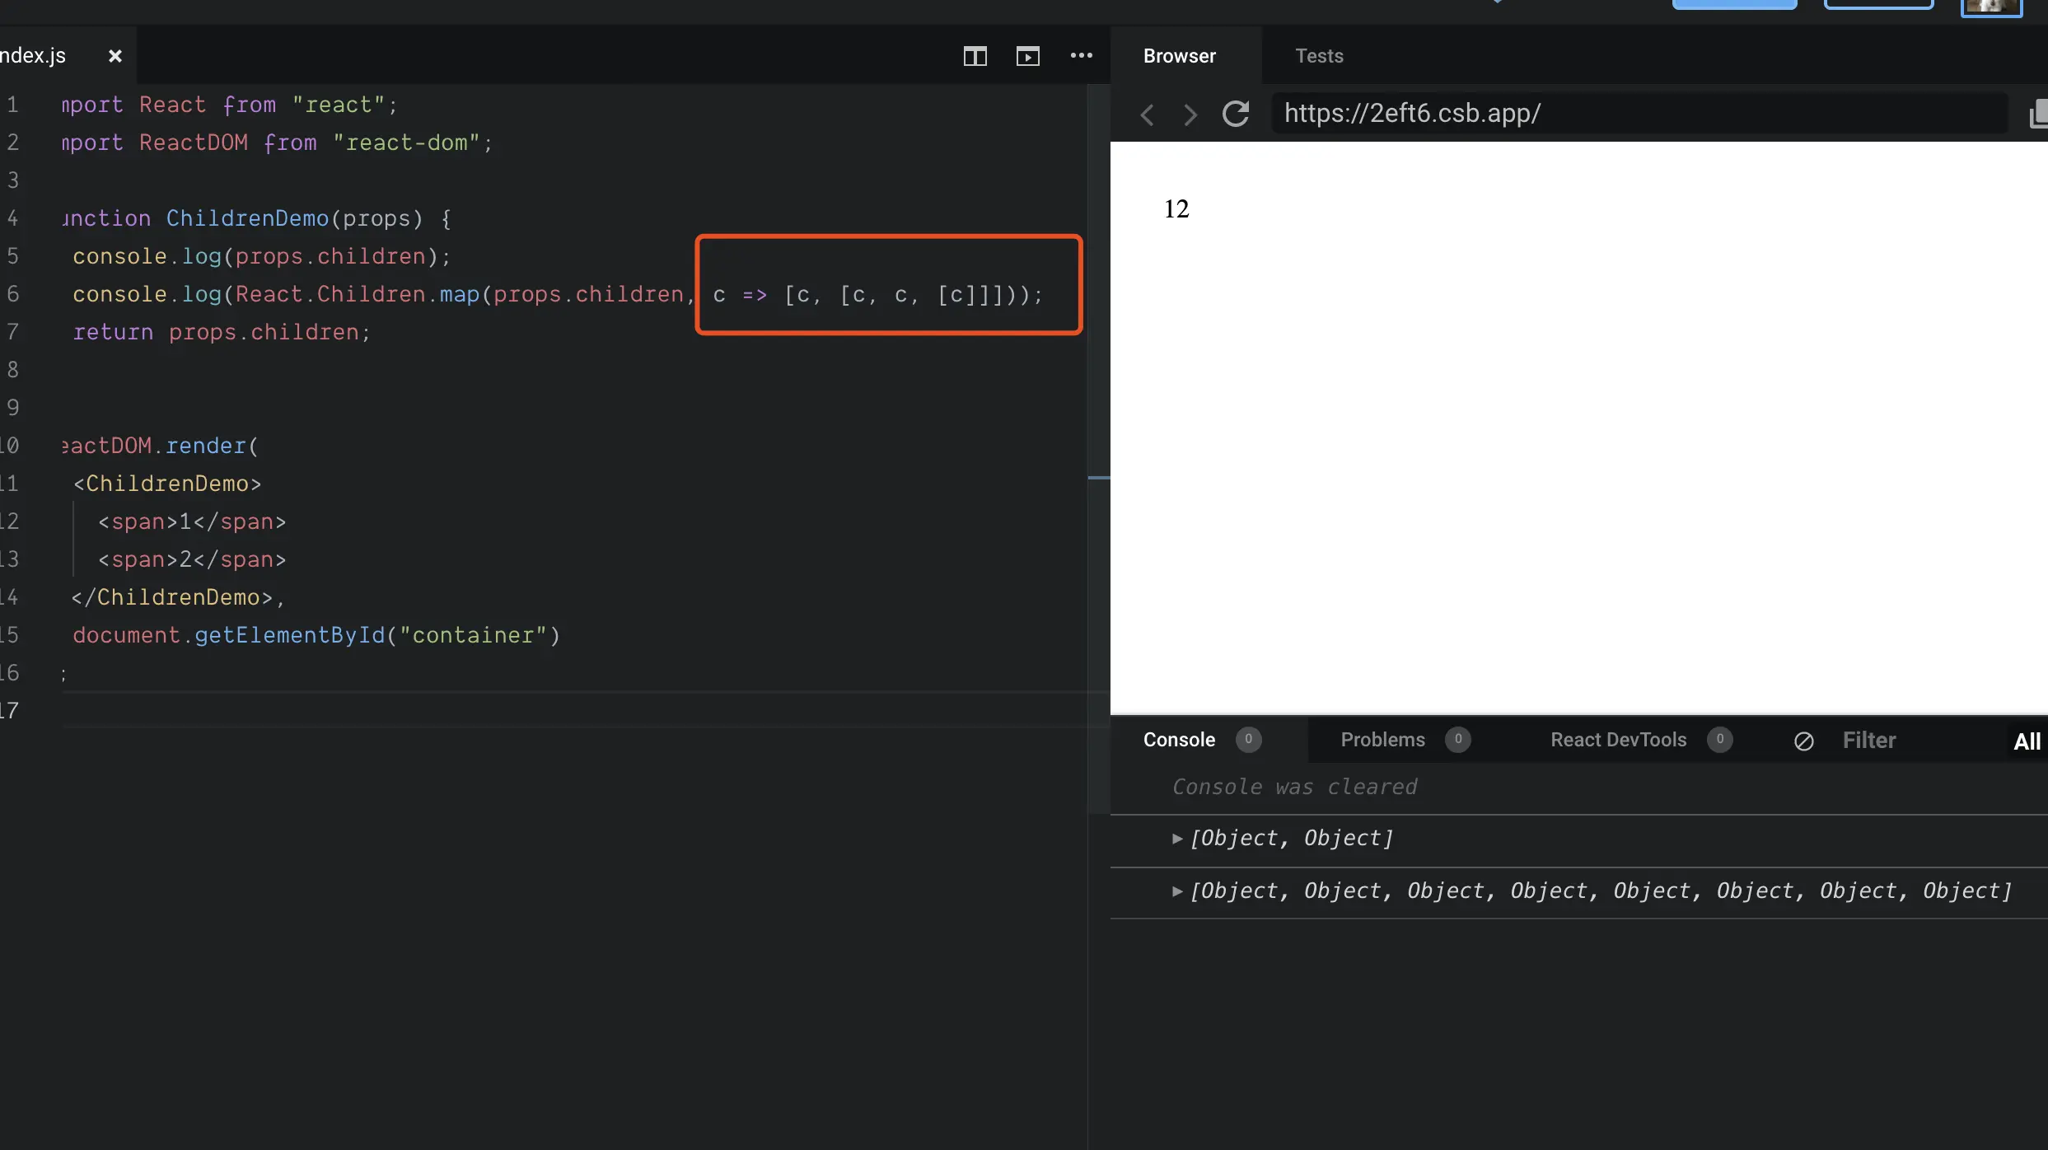Open the editor more options ellipsis
The image size is (2048, 1150).
(x=1081, y=56)
